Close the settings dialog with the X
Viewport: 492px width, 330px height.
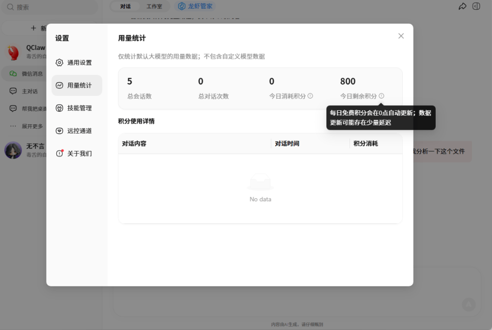click(401, 36)
